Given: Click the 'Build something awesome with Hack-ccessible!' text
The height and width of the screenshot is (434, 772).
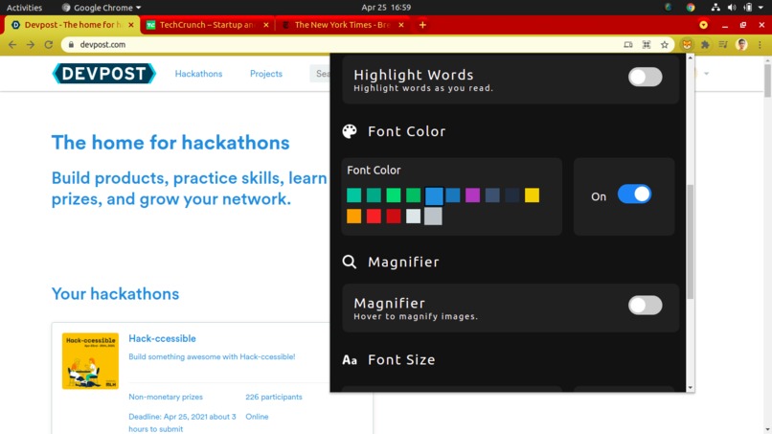Looking at the screenshot, I should (212, 356).
